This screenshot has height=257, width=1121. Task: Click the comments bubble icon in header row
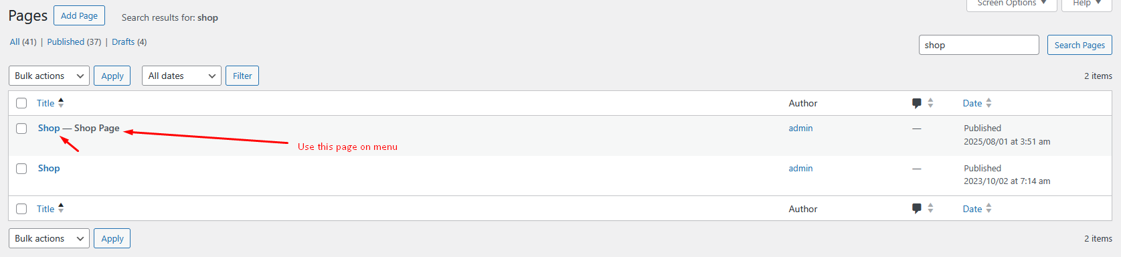pyautogui.click(x=917, y=103)
